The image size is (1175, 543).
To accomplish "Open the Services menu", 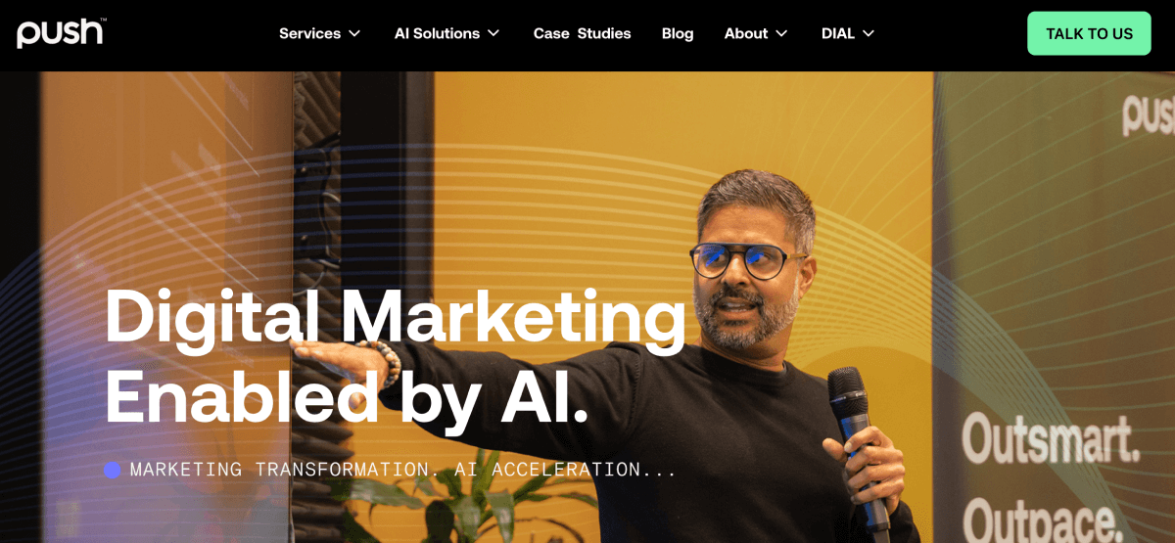I will point(309,33).
